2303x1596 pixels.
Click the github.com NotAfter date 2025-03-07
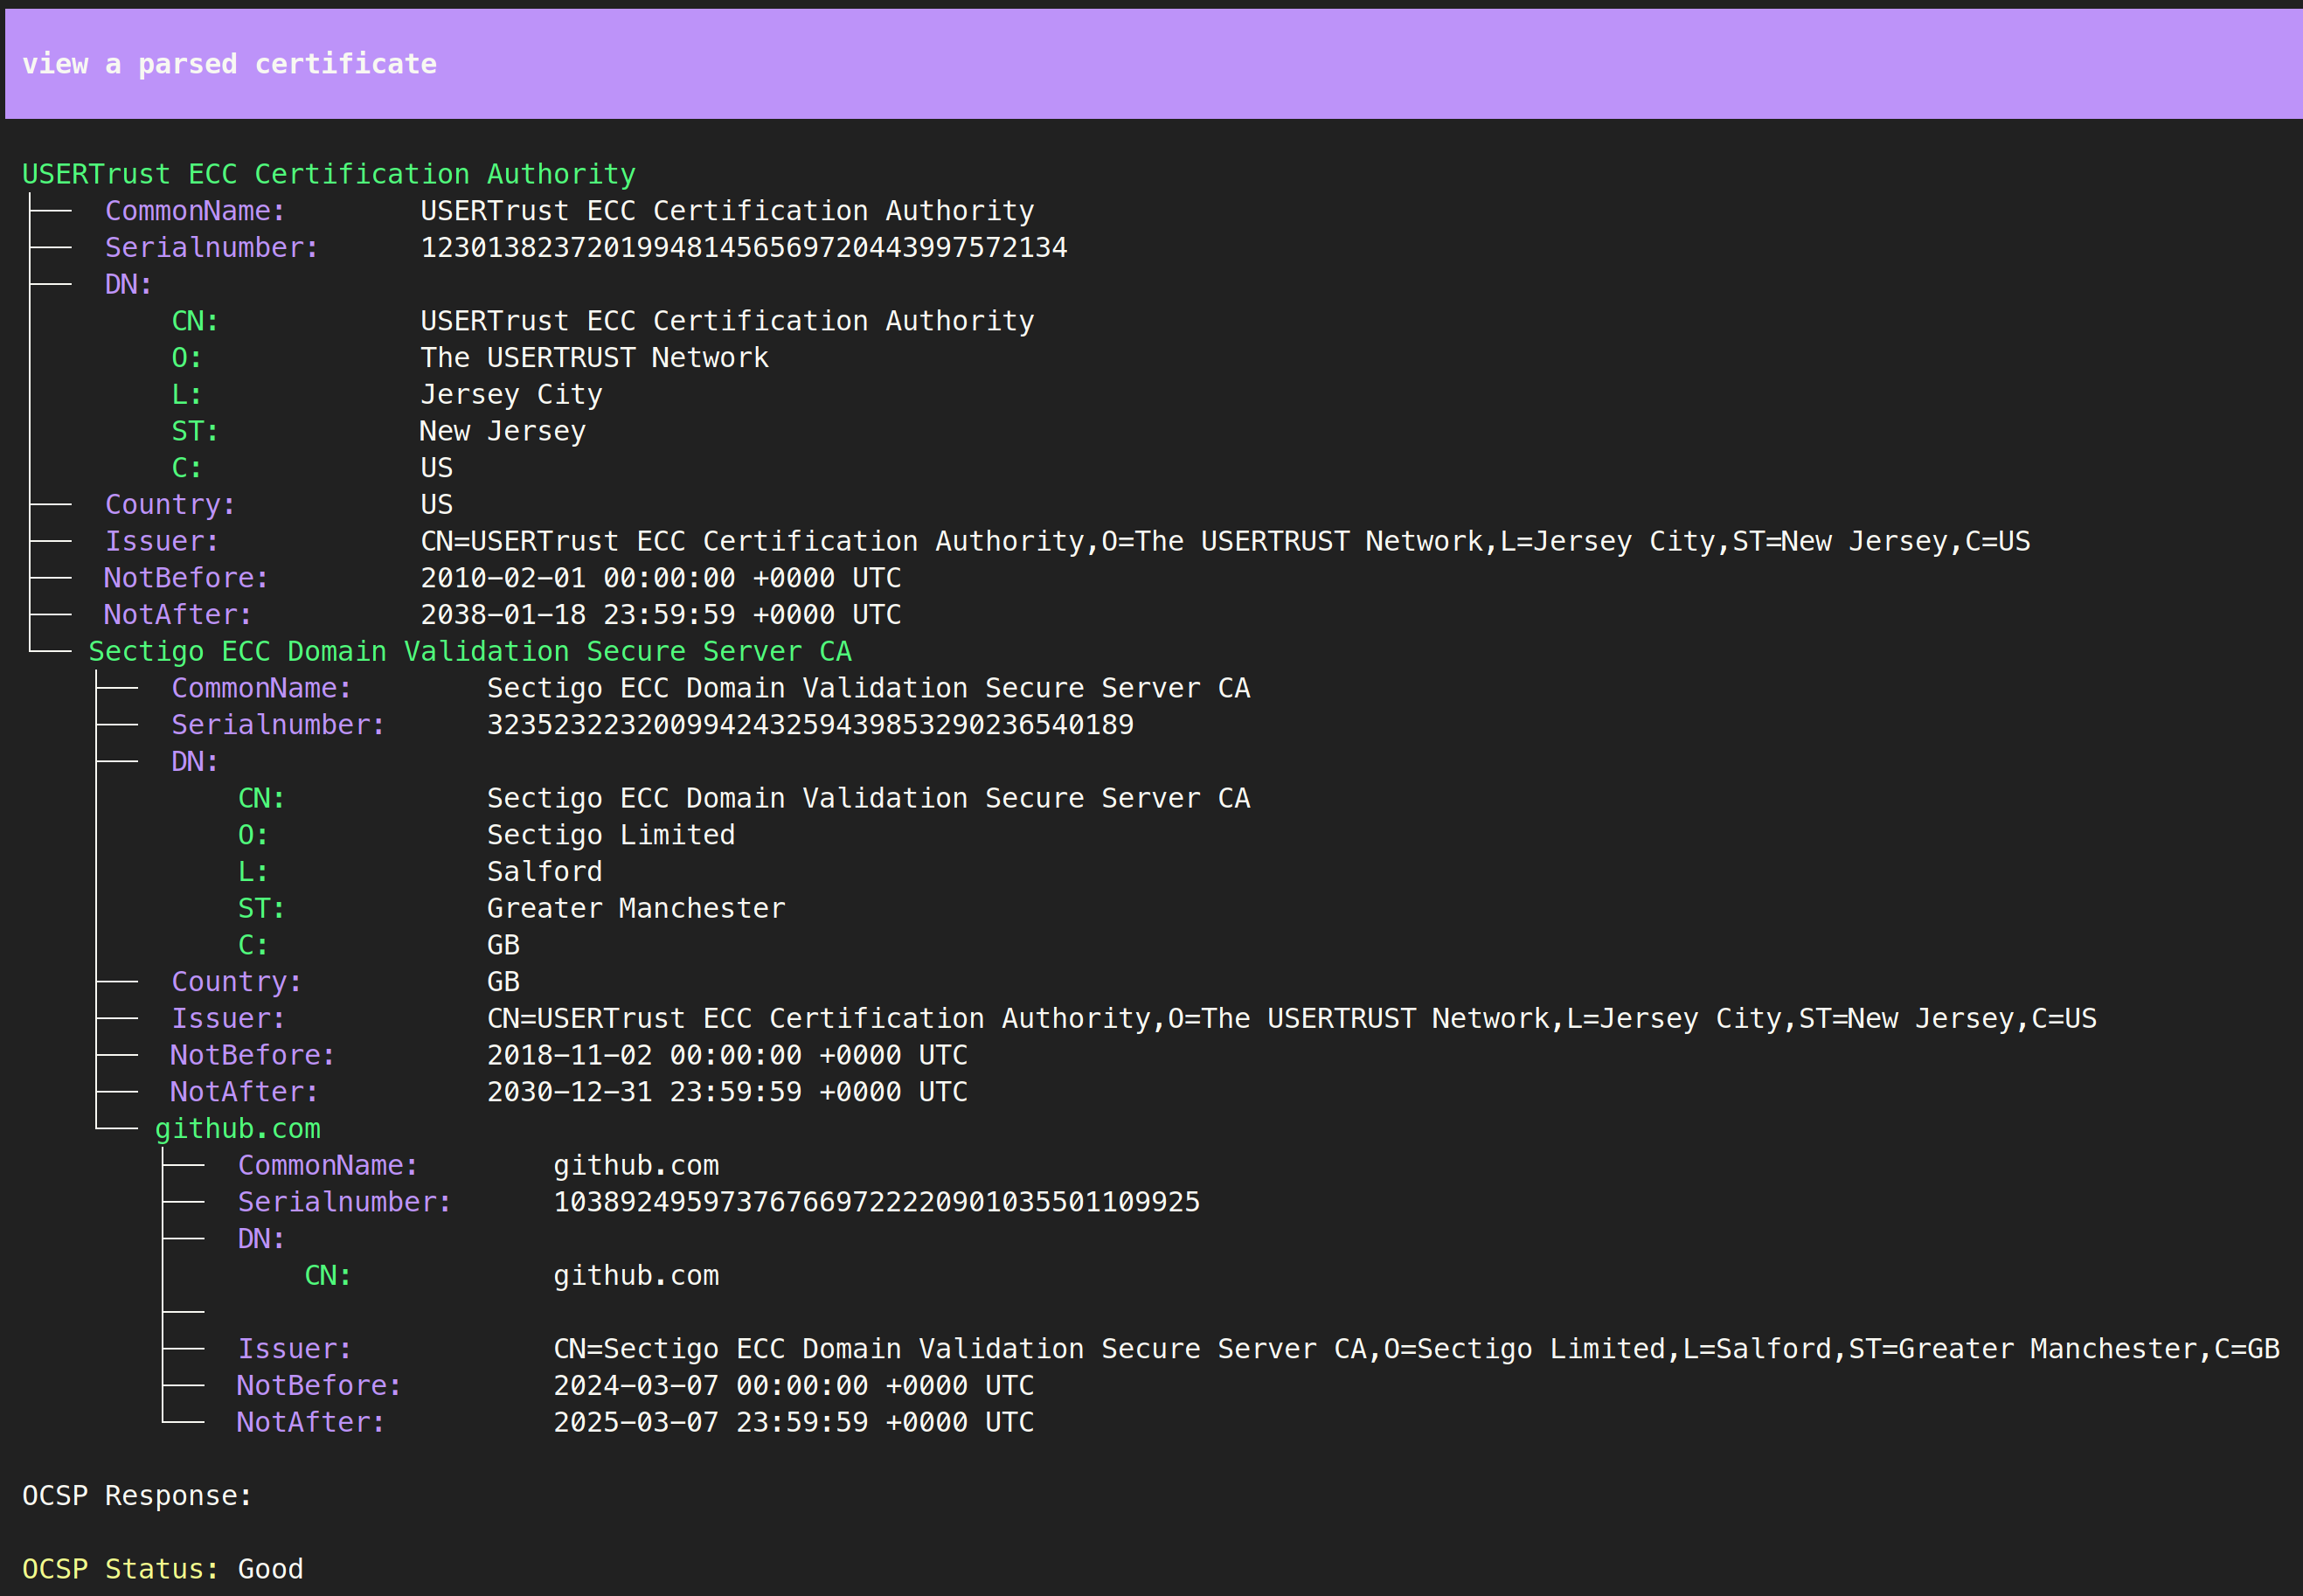(x=793, y=1422)
